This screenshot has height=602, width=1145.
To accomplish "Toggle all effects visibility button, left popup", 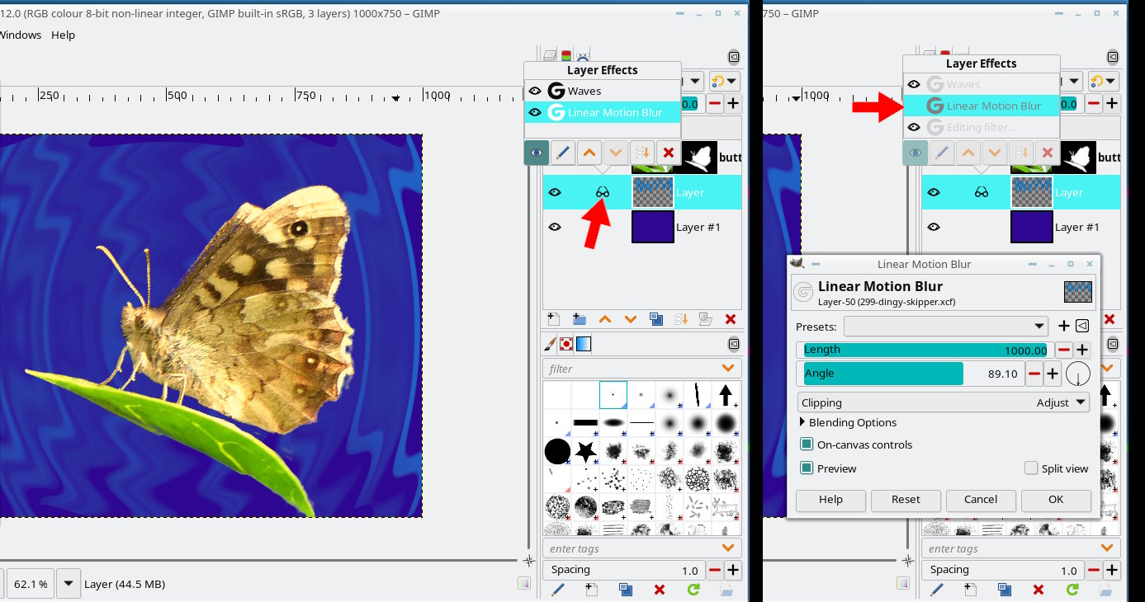I will point(537,153).
